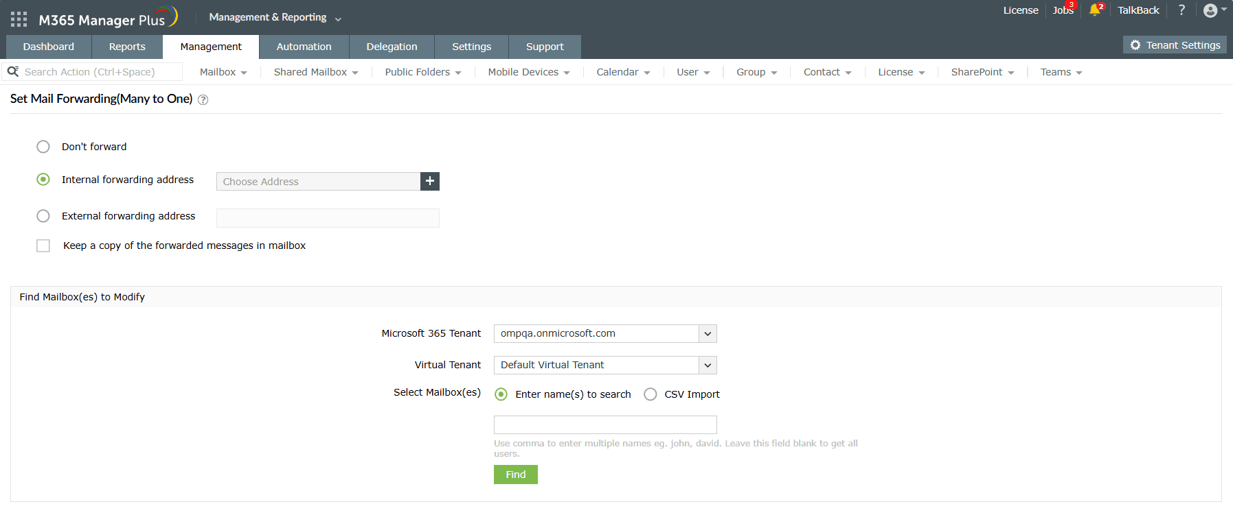The width and height of the screenshot is (1233, 515).
Task: Click the M365 Manager Plus logo
Action: (109, 17)
